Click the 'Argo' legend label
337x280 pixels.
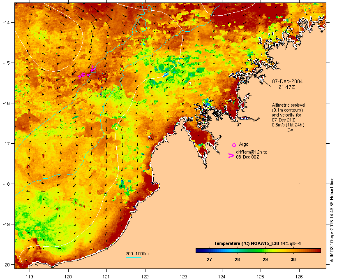tap(244, 144)
